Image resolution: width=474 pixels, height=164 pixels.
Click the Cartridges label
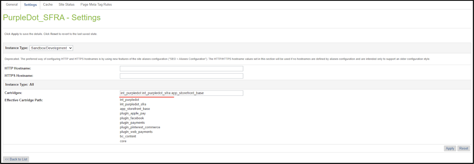[13, 93]
